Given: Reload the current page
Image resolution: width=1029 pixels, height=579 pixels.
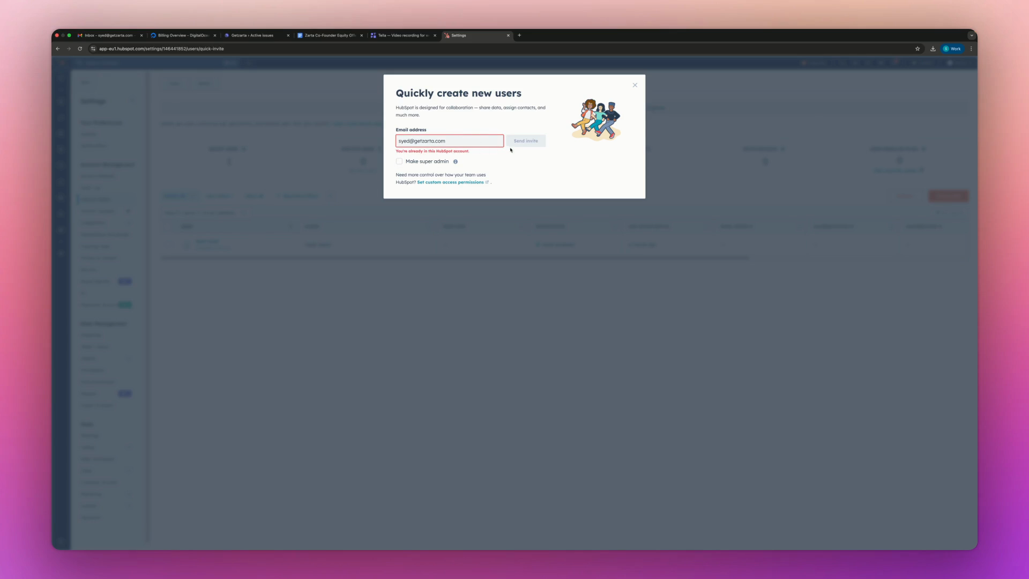Looking at the screenshot, I should click(x=80, y=49).
